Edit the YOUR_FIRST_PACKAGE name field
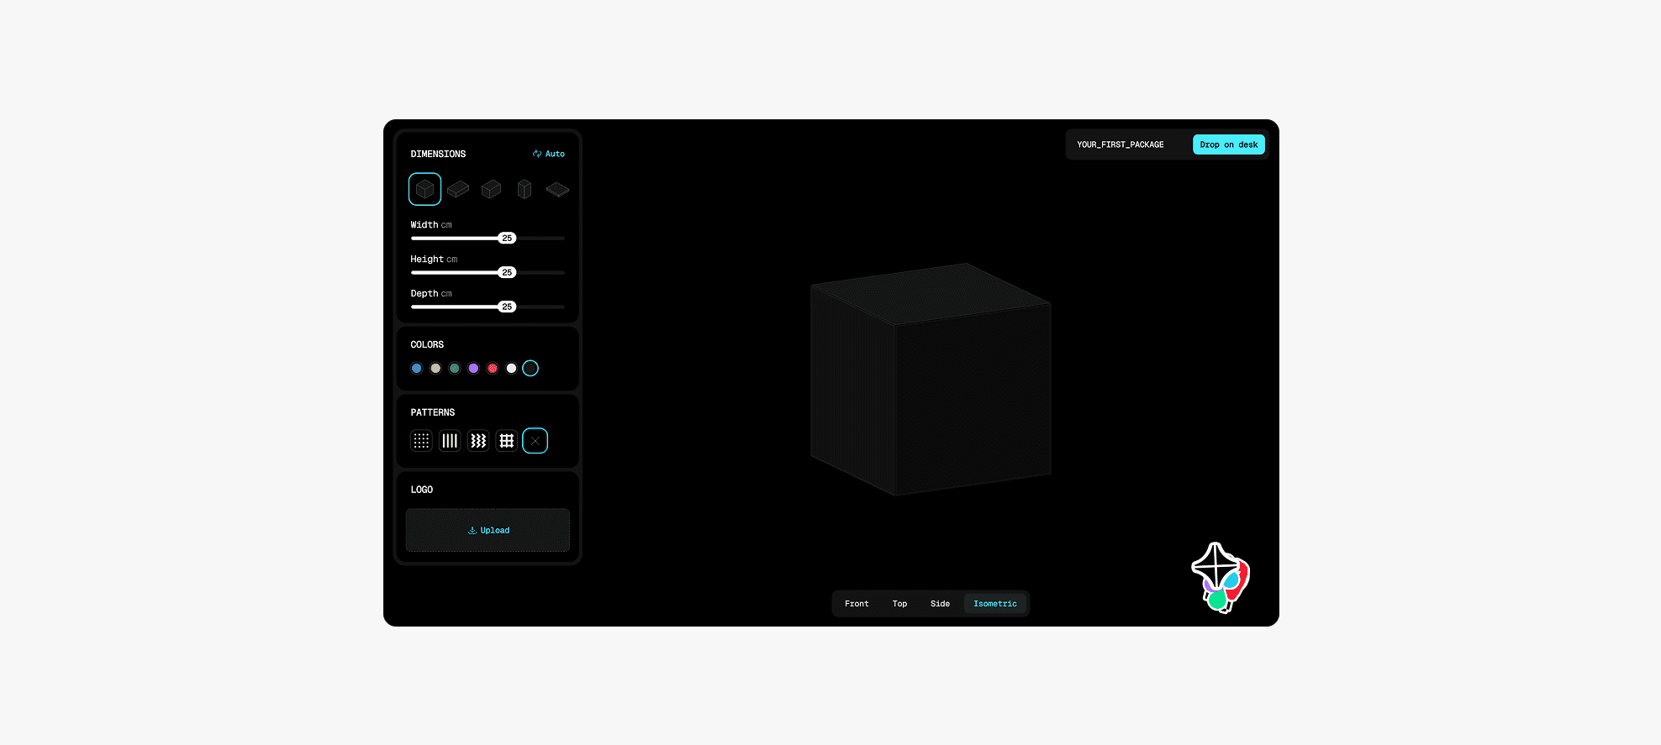Screen dimensions: 1661x745 (1121, 144)
